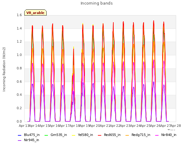194x146 pixels.
Task: Toggle the Blu475_in legend entry
Action: 29,135
